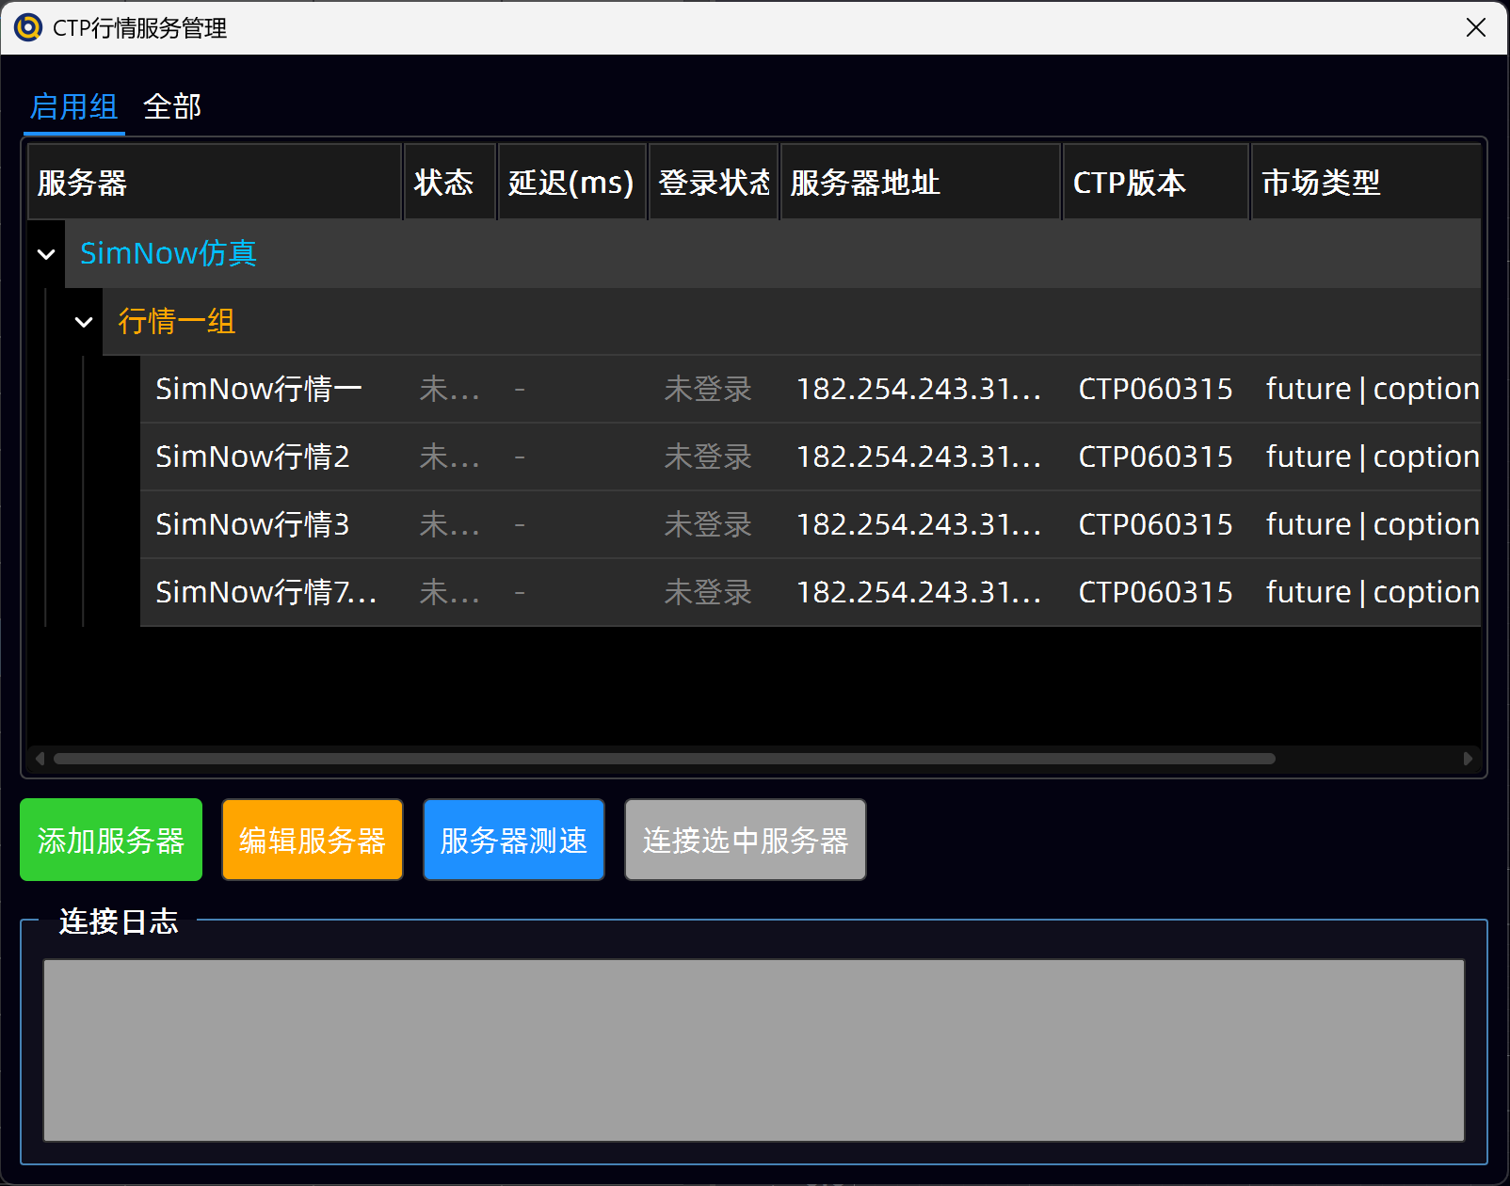Click the horizontal scrollbar right arrow
Image resolution: width=1510 pixels, height=1186 pixels.
(x=1468, y=759)
